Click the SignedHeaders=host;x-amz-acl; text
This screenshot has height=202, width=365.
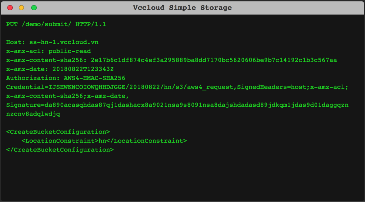pyautogui.click(x=292, y=87)
